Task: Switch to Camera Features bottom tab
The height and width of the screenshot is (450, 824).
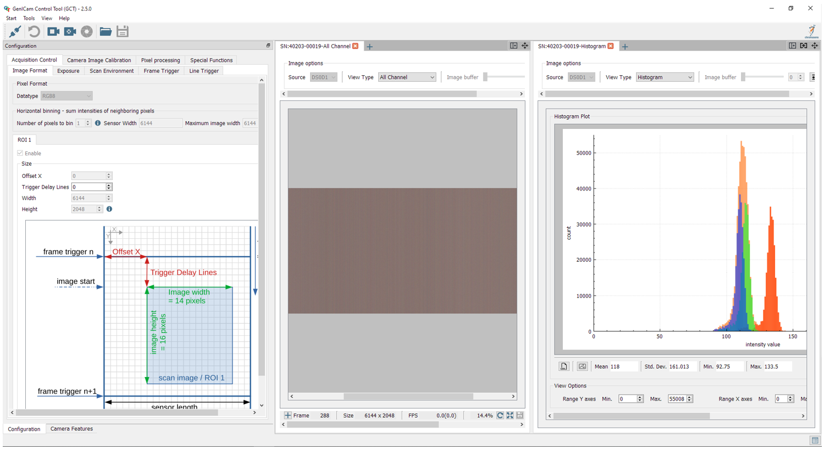Action: pos(71,429)
